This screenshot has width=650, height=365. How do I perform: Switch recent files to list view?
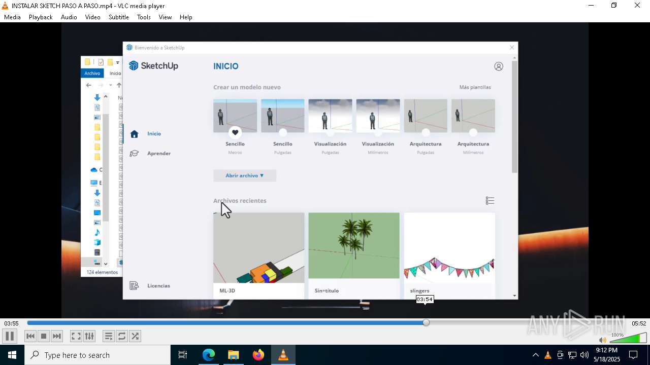pyautogui.click(x=490, y=201)
